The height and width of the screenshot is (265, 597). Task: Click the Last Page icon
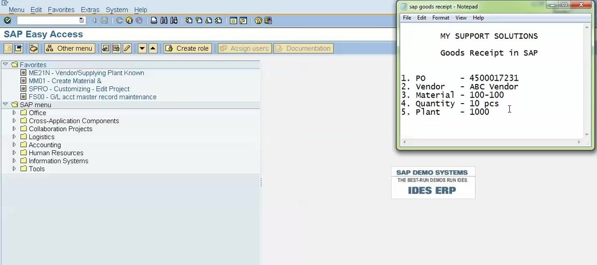click(218, 21)
